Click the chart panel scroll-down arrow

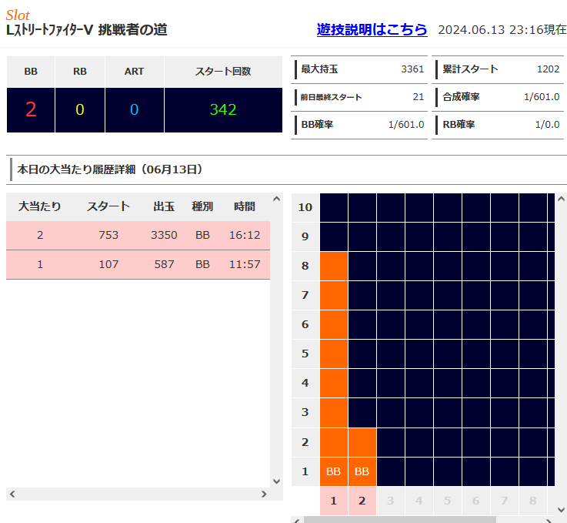point(561,510)
